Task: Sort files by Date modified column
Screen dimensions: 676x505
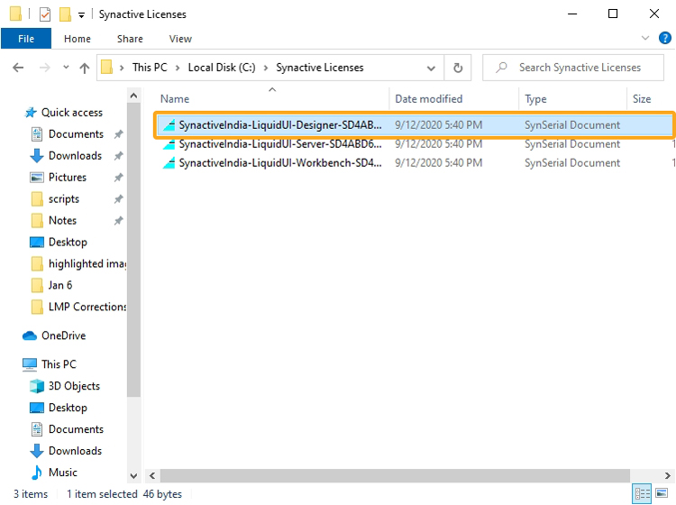Action: [428, 99]
